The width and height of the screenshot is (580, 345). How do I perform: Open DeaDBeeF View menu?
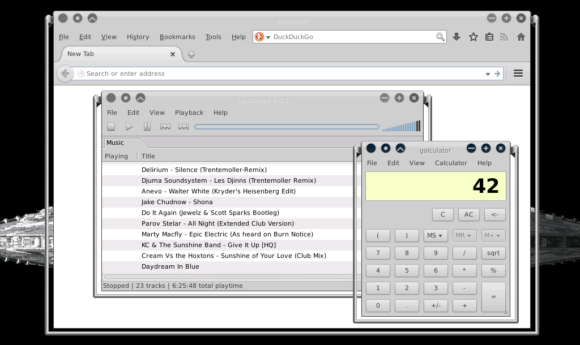tap(157, 113)
